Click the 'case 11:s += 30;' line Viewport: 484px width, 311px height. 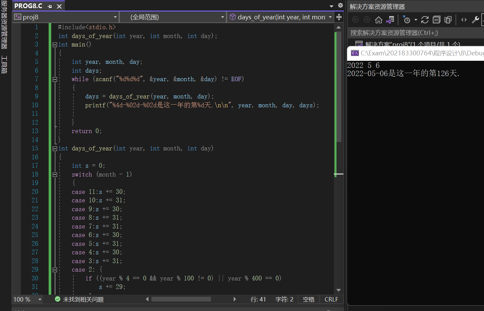98,192
